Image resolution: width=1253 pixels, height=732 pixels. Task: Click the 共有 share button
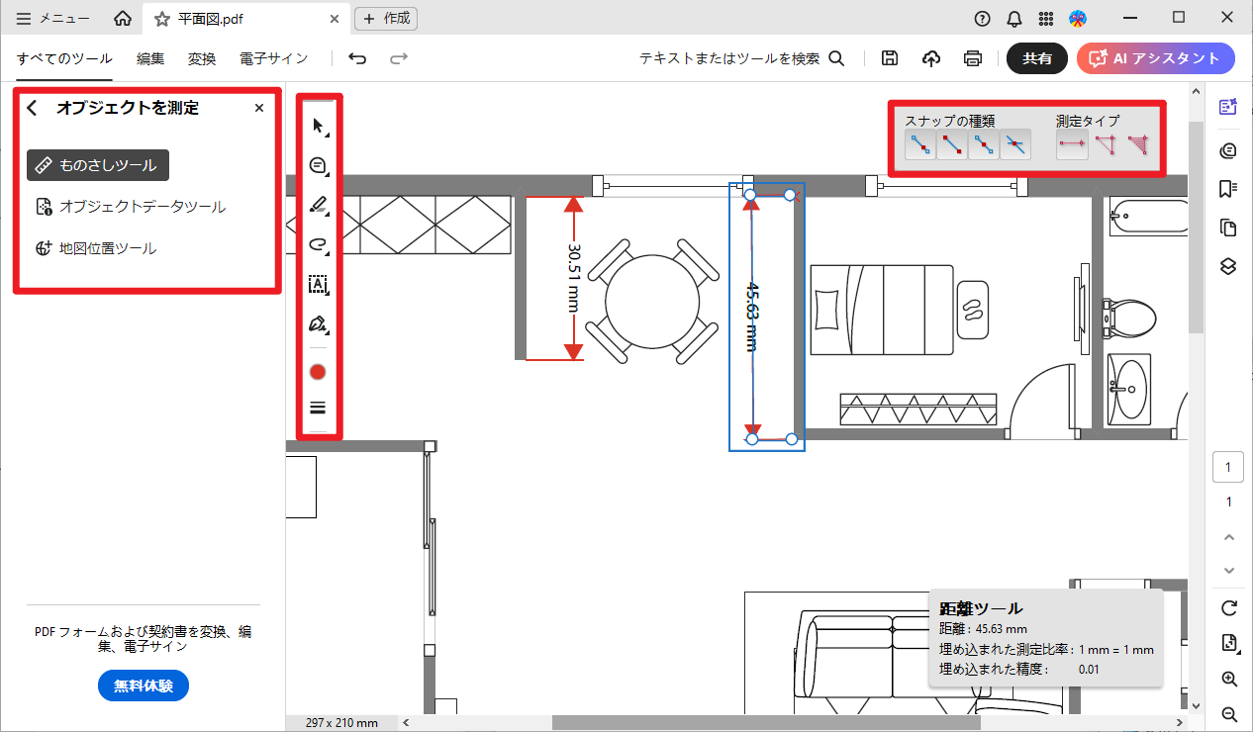[1037, 58]
